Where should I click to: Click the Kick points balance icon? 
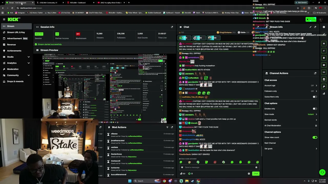tap(189, 174)
